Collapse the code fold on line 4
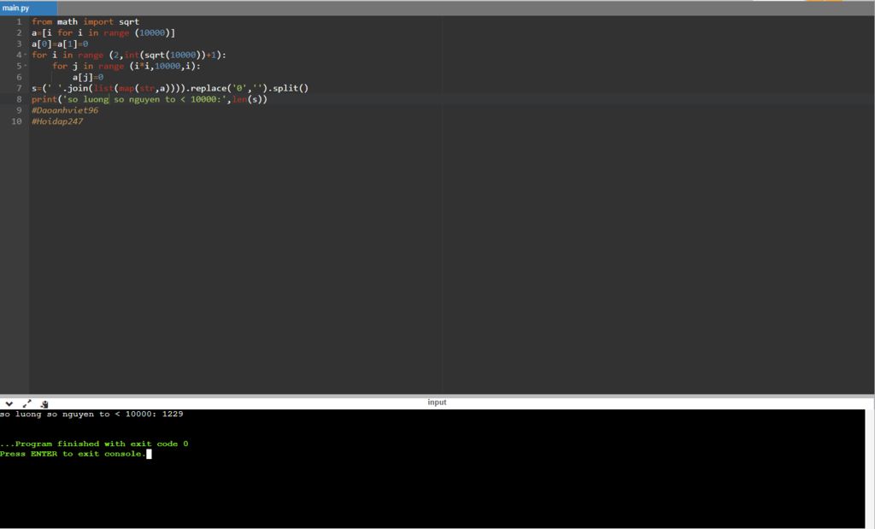This screenshot has width=875, height=529. 26,55
